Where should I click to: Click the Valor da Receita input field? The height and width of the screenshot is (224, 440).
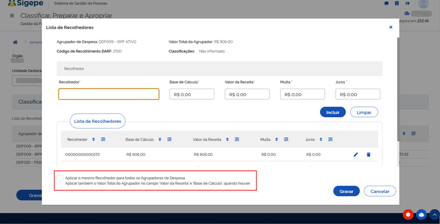(247, 94)
